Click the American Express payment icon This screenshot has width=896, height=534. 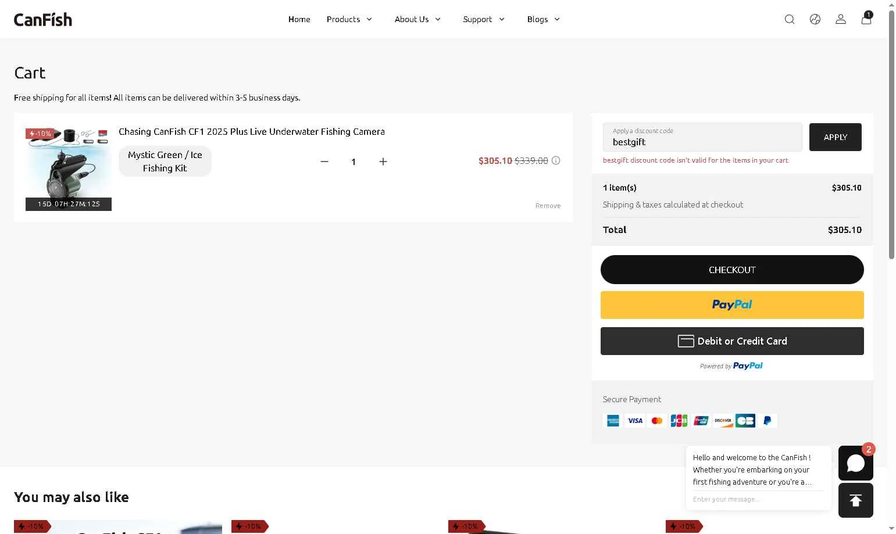tap(613, 421)
